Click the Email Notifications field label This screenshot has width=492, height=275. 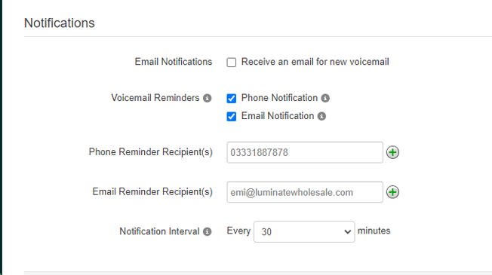(x=174, y=62)
